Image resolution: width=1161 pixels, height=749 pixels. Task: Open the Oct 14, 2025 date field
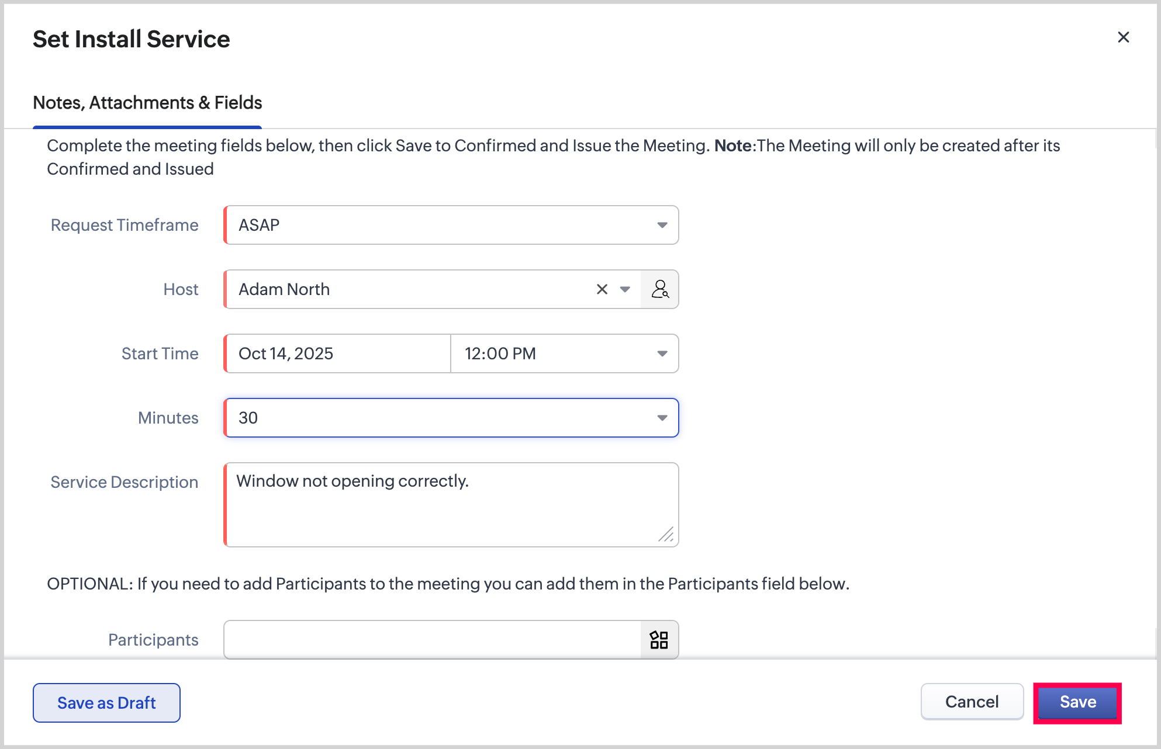[338, 353]
